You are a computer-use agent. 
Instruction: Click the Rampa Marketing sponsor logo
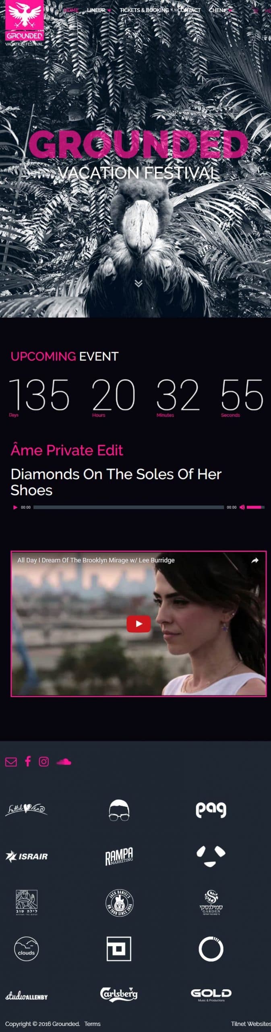point(119,856)
